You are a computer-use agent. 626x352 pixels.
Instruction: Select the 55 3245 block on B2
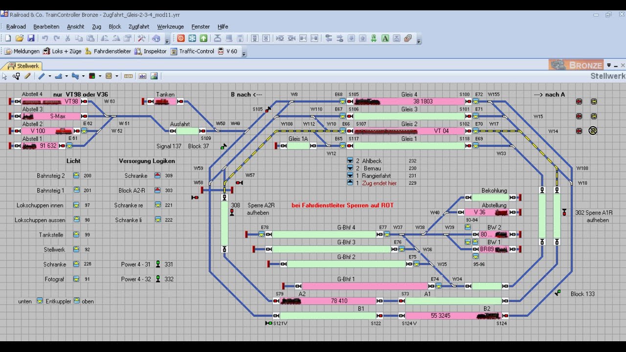[x=454, y=316]
